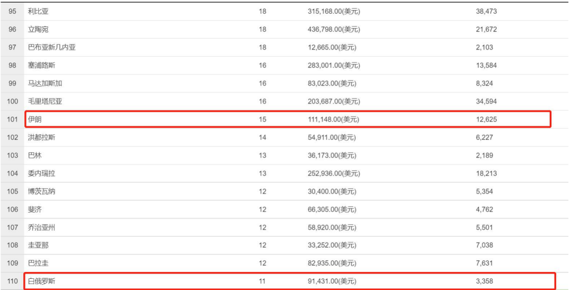This screenshot has height=290, width=572.
Task: Select the 博茨瓦纳 entry
Action: (42, 191)
